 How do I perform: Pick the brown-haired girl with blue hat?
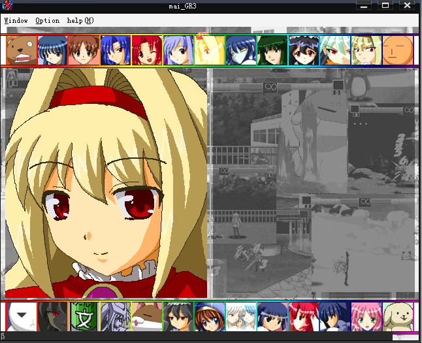pos(210,317)
